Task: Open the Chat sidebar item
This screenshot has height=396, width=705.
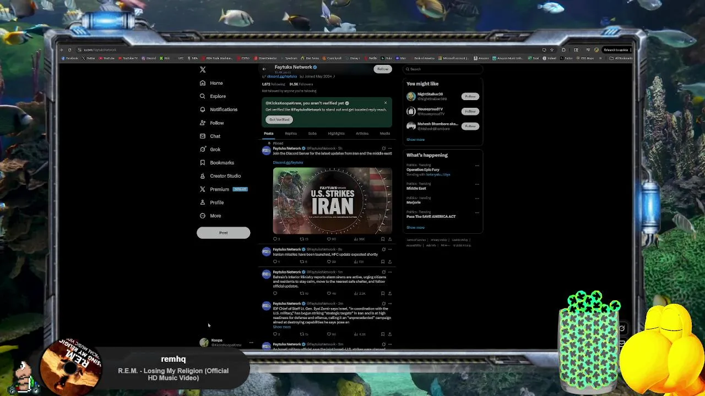Action: point(210,136)
